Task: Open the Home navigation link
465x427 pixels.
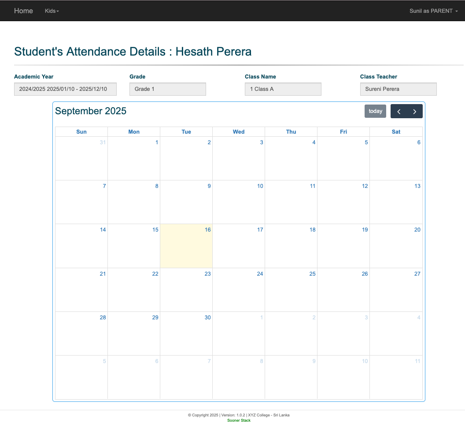Action: pyautogui.click(x=23, y=11)
